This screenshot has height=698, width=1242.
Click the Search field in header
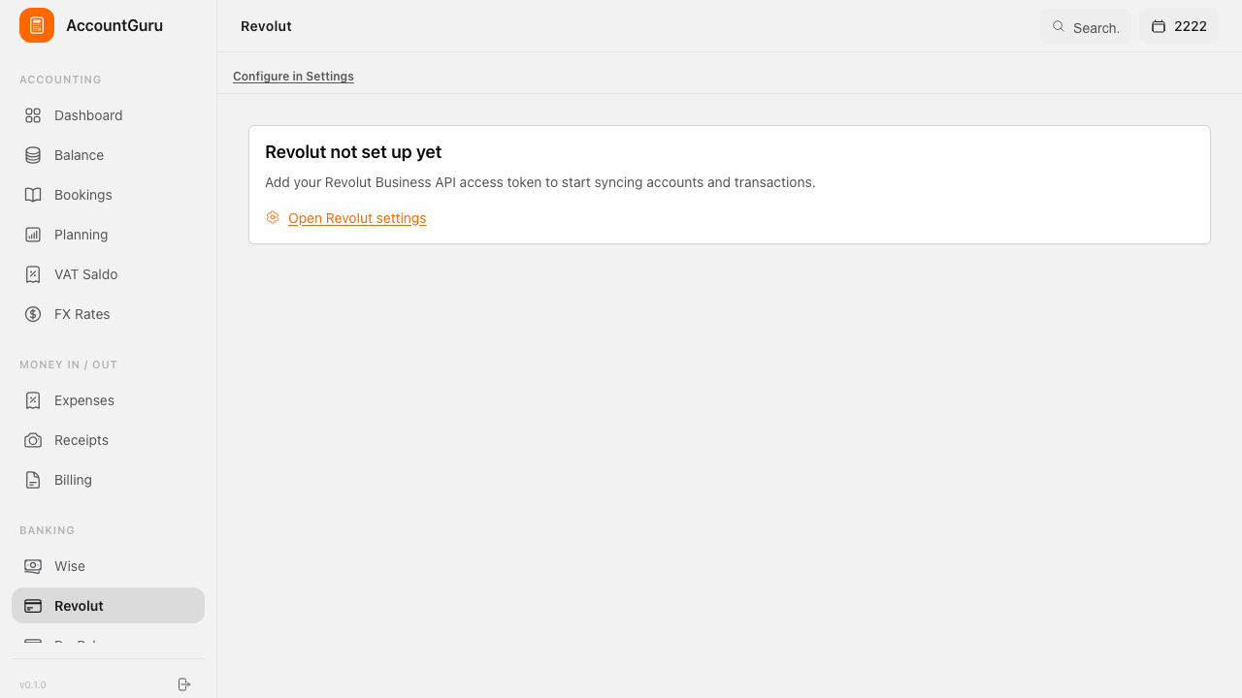pos(1085,27)
